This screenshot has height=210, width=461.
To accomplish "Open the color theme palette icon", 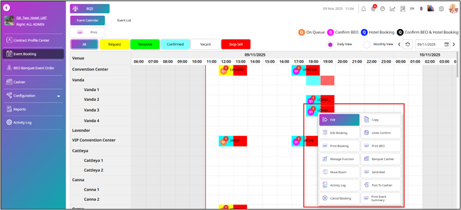I will (431, 8).
